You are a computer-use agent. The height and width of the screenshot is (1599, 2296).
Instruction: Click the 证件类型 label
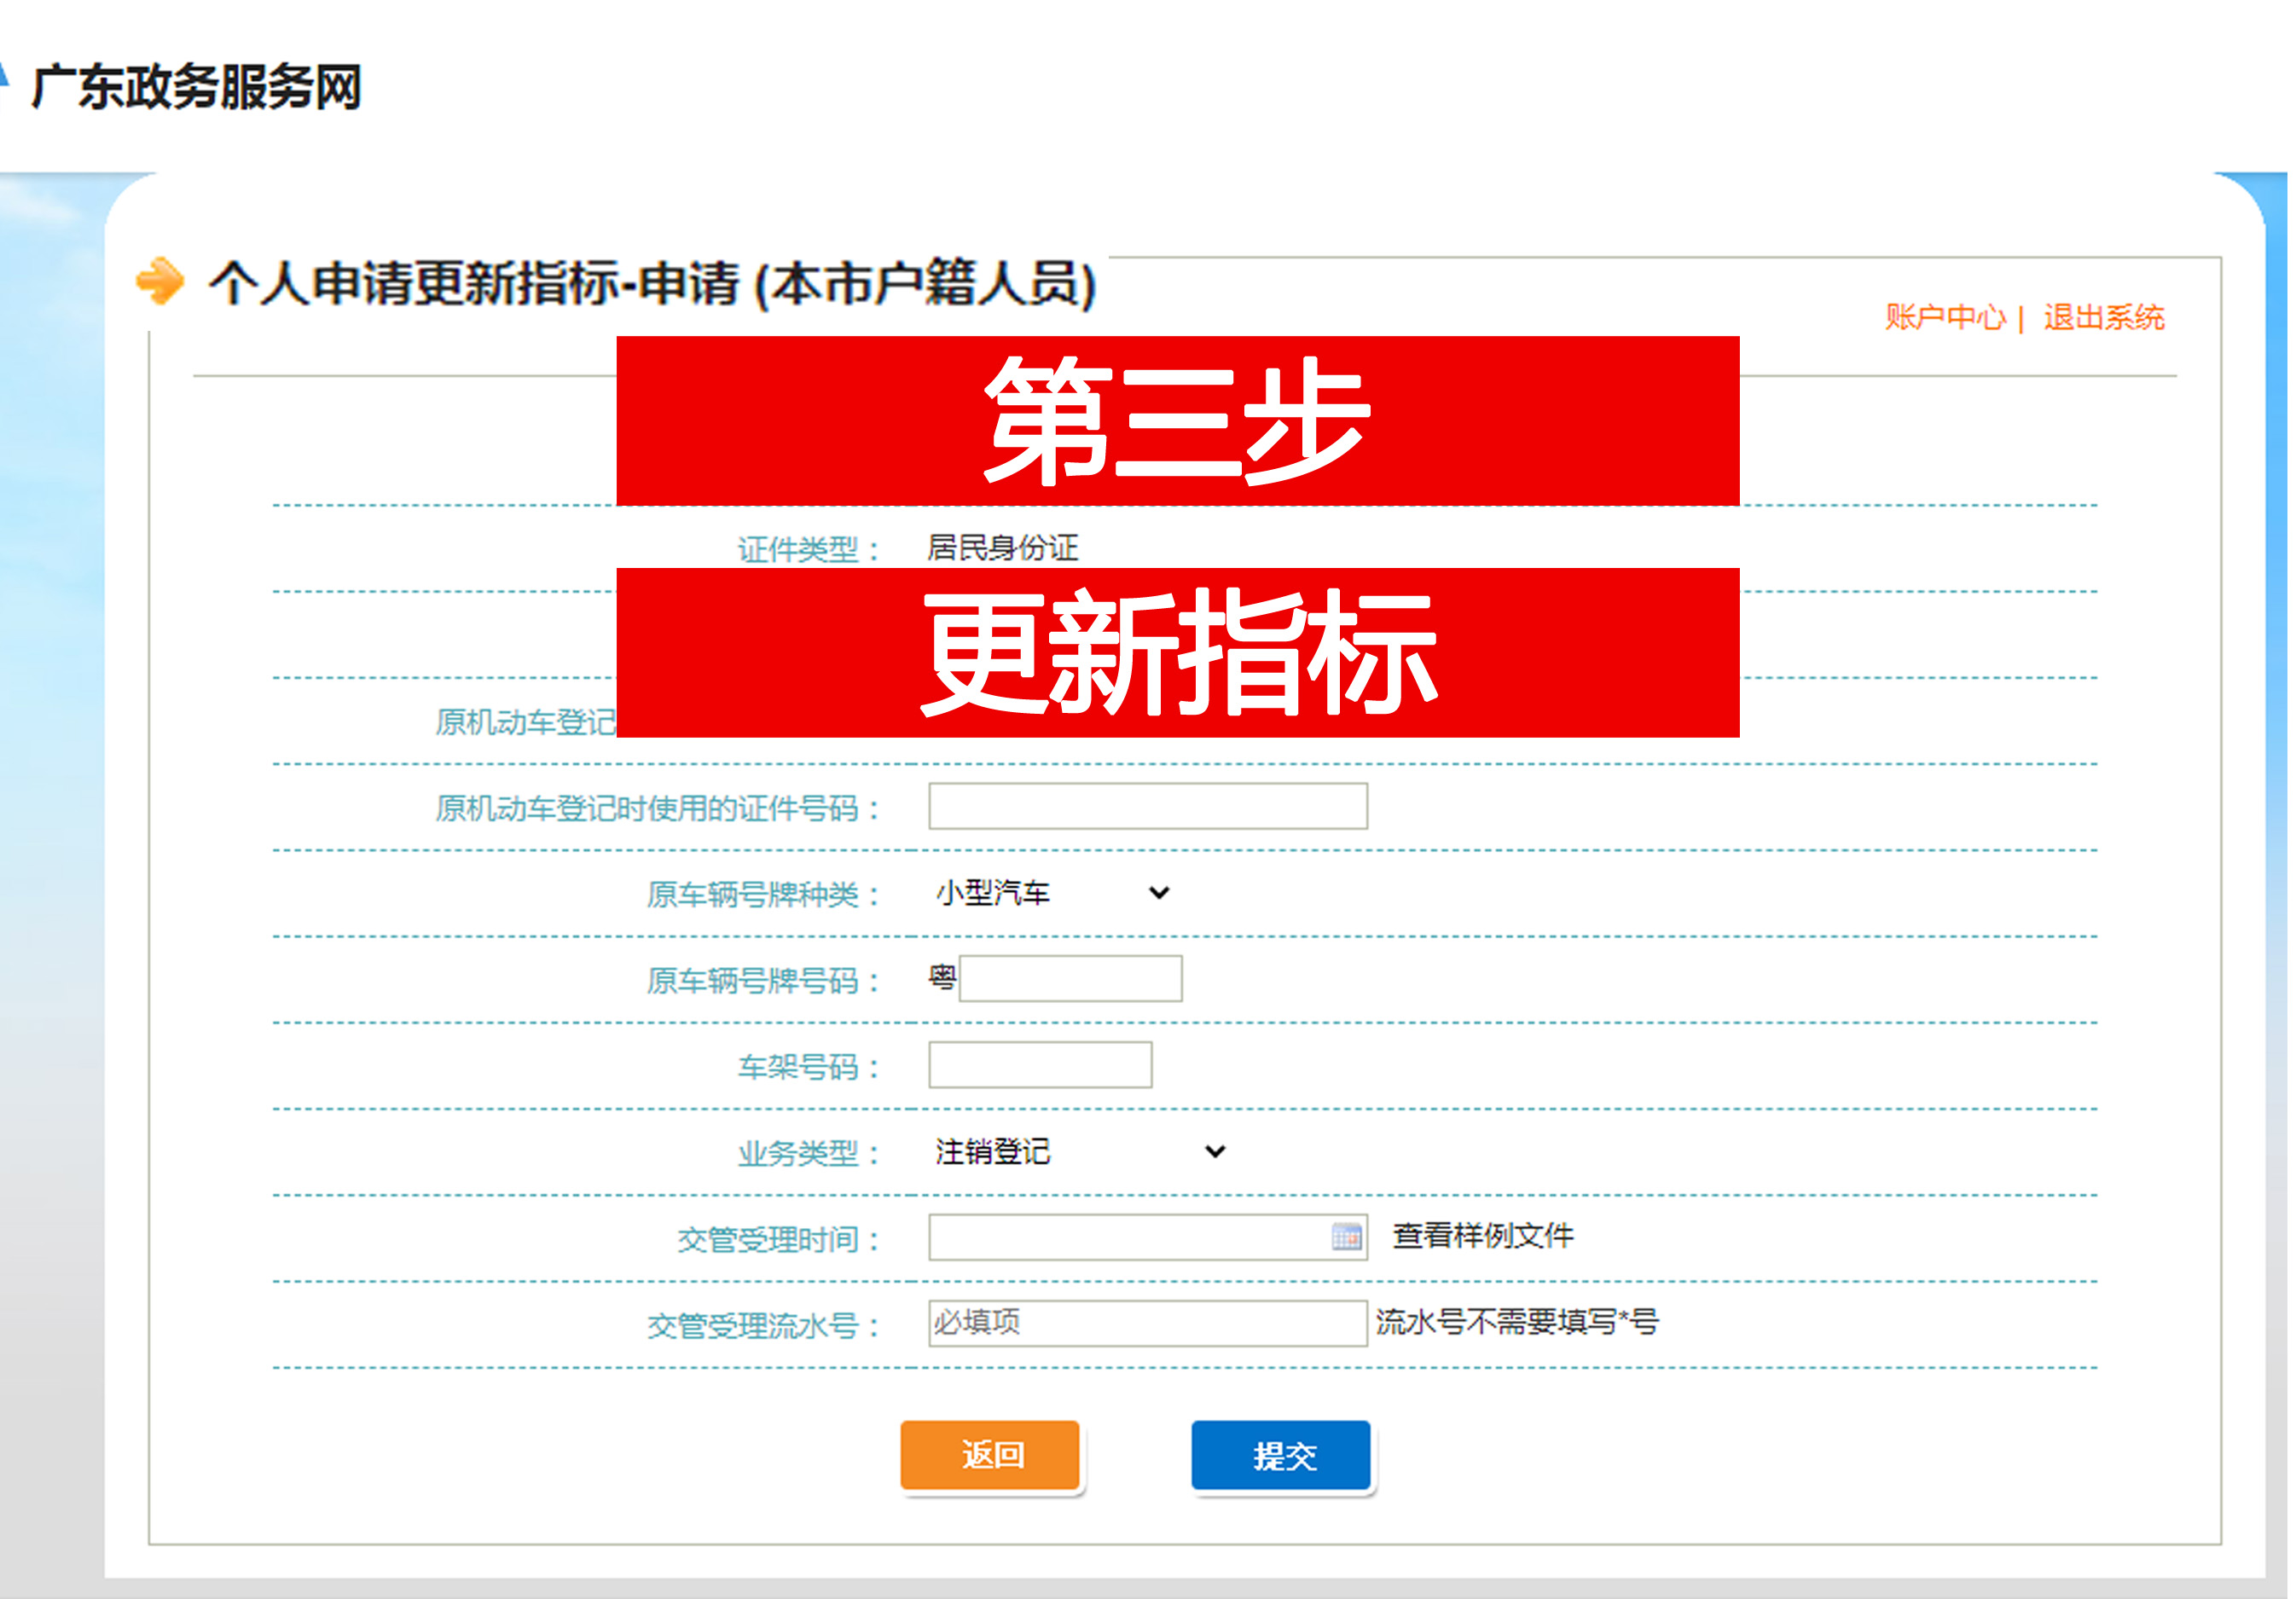tap(808, 549)
